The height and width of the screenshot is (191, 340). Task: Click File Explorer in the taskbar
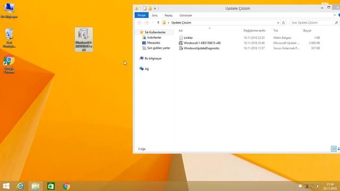pos(36,186)
